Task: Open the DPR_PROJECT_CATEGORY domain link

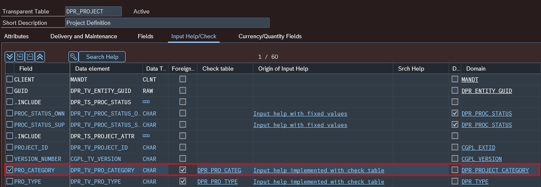Action: pyautogui.click(x=495, y=170)
